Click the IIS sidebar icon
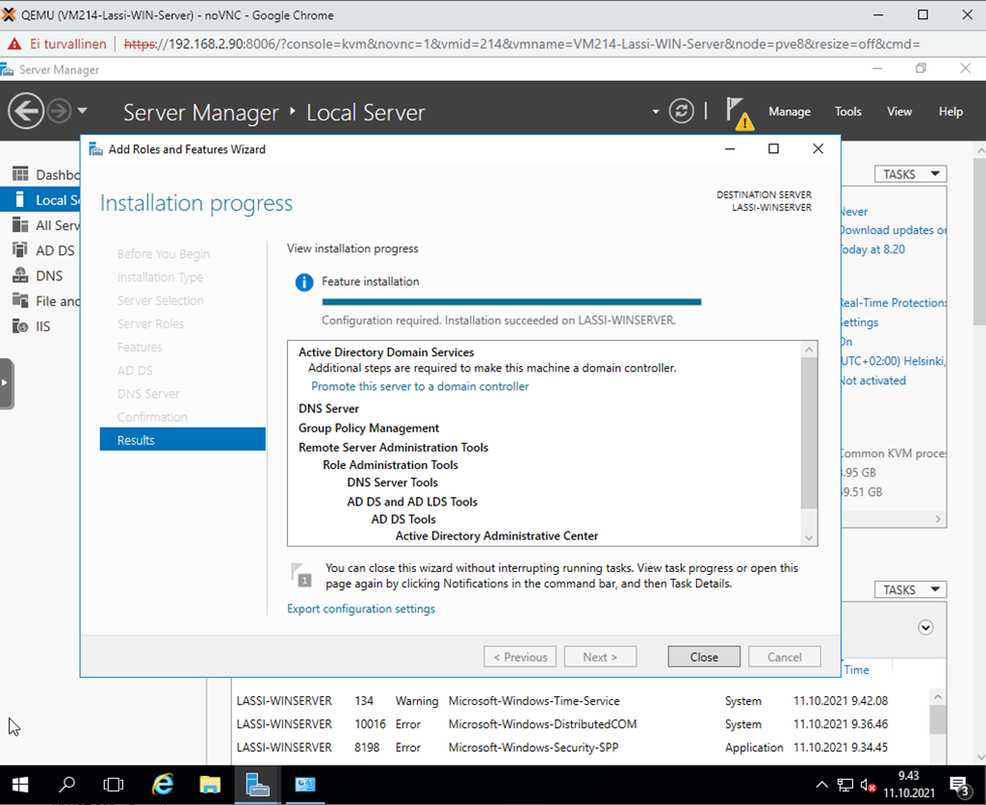Viewport: 986px width, 805px height. pyautogui.click(x=20, y=325)
